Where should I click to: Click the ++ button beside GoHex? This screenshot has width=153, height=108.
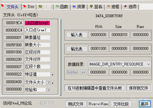click(x=83, y=72)
